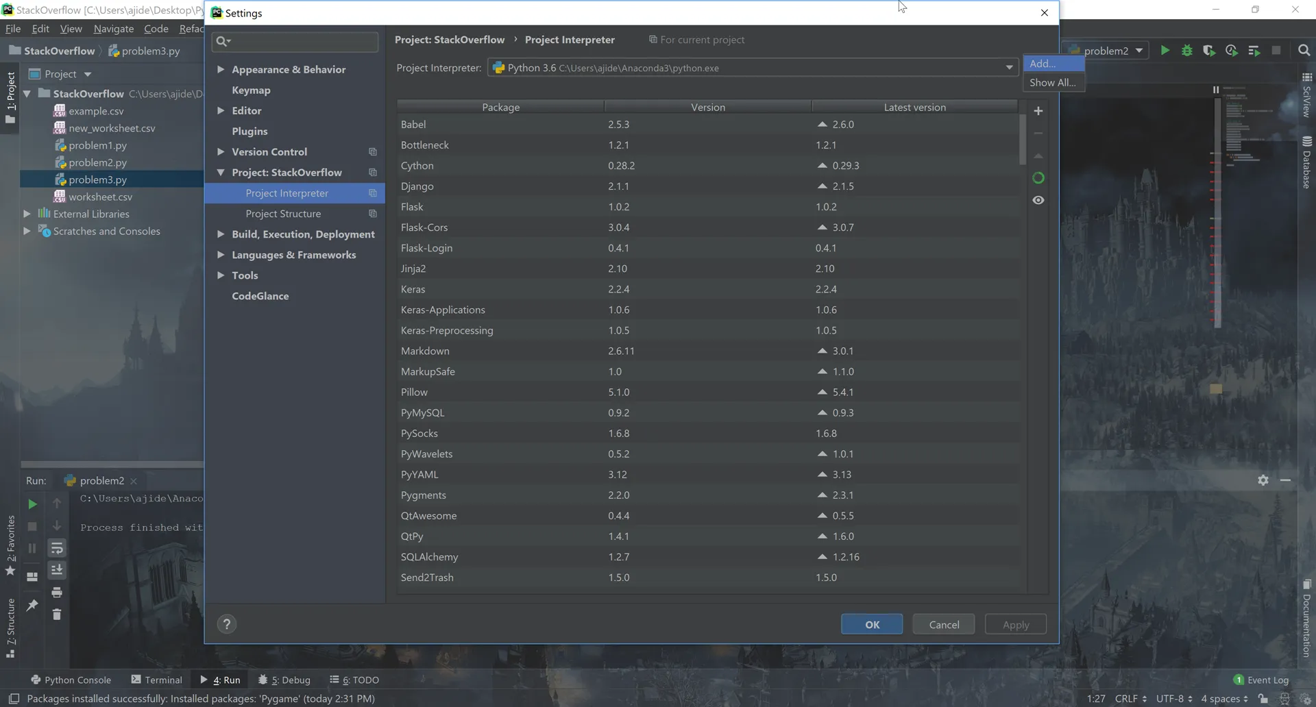Click the Search Everywhere magnifier icon
The width and height of the screenshot is (1316, 707).
1304,50
